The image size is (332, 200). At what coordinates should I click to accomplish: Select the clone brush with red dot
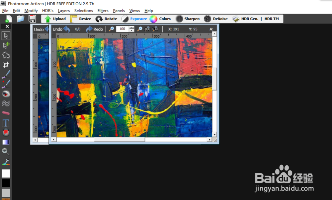6,84
